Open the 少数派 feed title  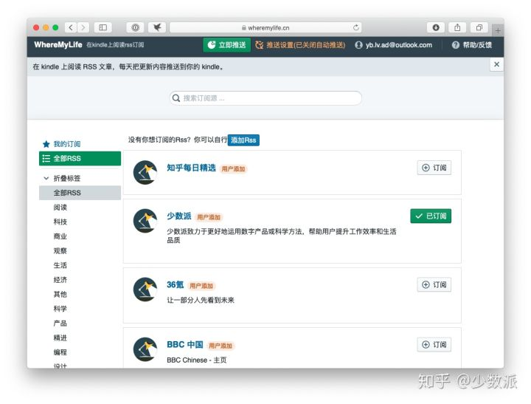click(179, 216)
